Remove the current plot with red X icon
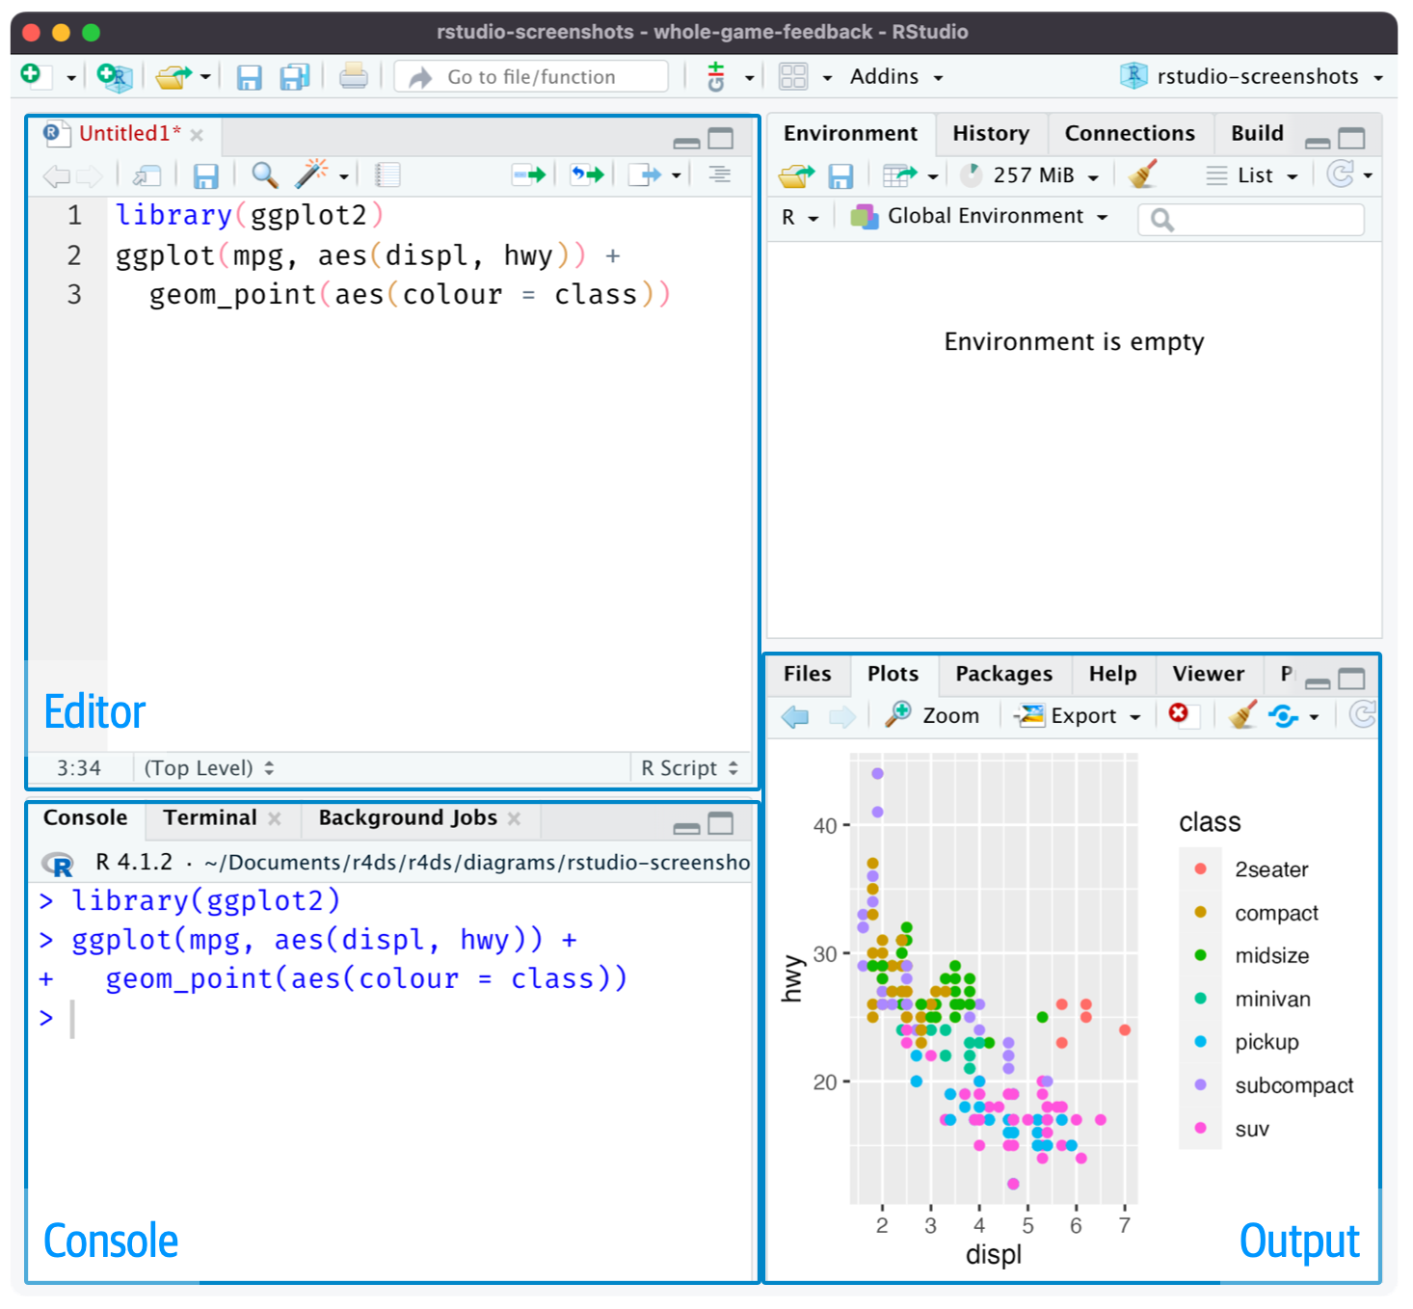The image size is (1413, 1309). pyautogui.click(x=1183, y=715)
